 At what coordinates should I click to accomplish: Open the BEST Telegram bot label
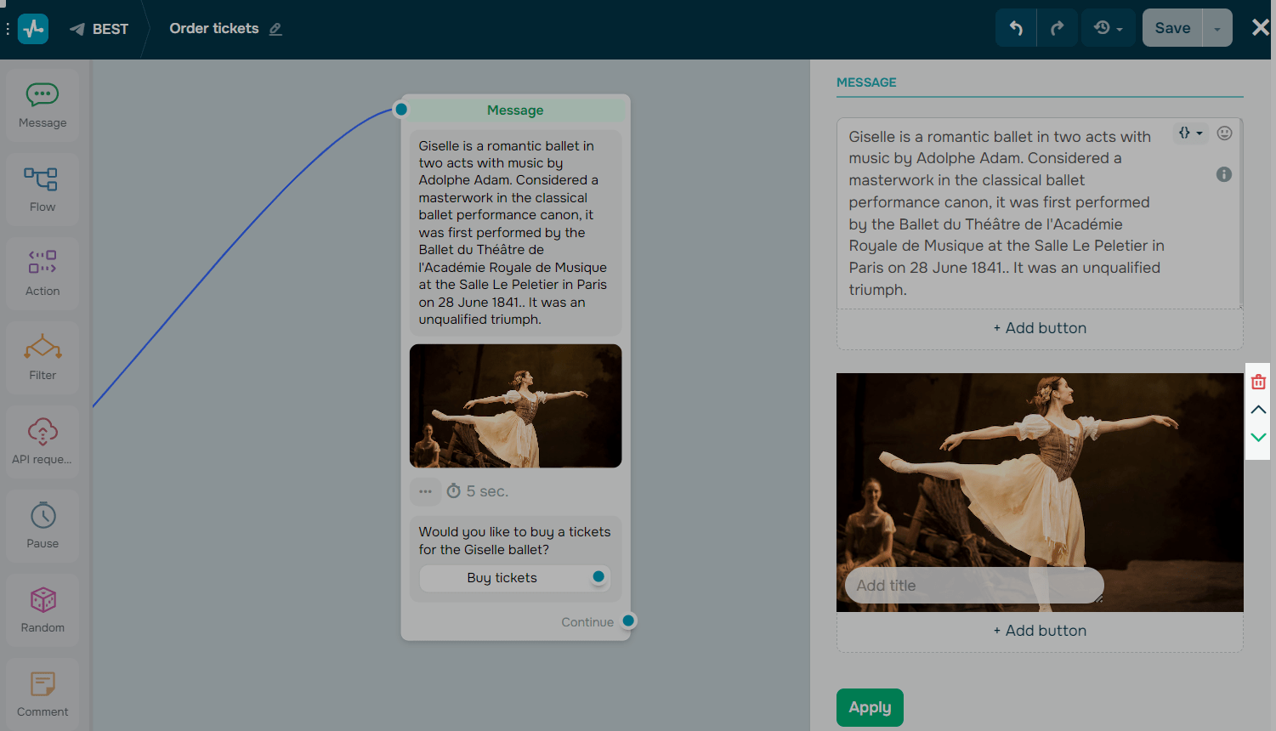pos(99,29)
